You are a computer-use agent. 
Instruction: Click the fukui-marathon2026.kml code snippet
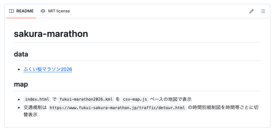pyautogui.click(x=86, y=99)
